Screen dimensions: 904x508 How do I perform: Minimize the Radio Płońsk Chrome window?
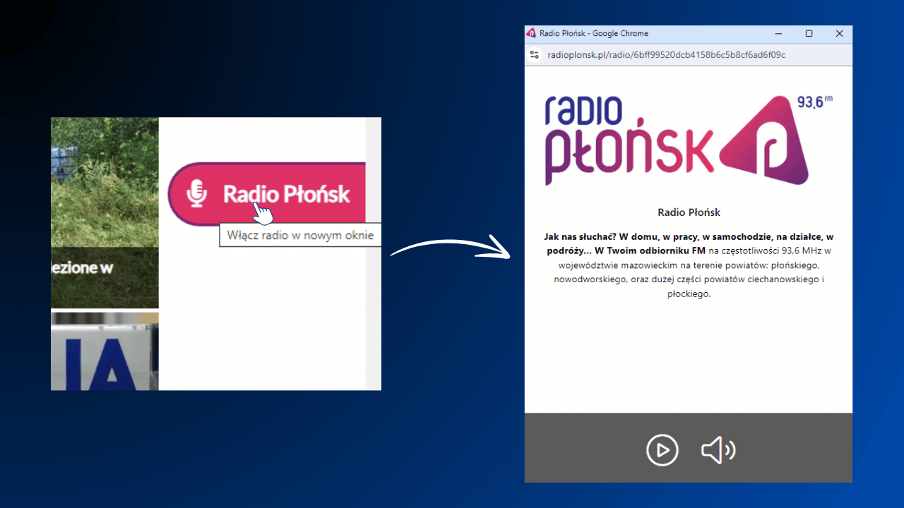778,33
